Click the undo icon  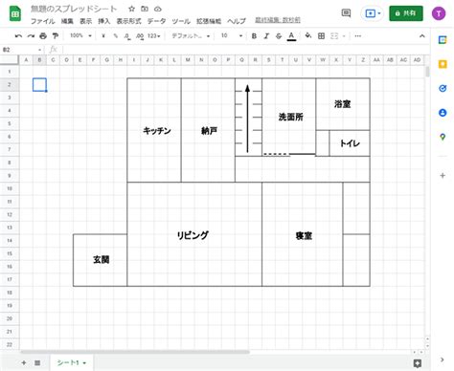[x=18, y=36]
